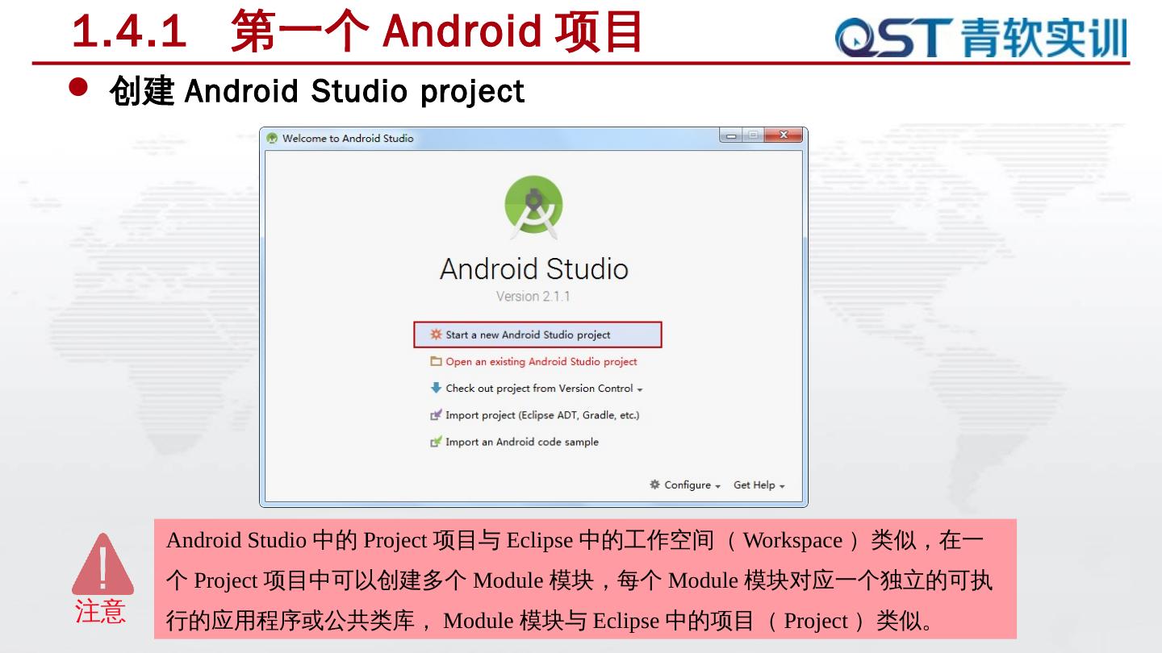The height and width of the screenshot is (653, 1162).
Task: Open an existing Android Studio project
Action: pyautogui.click(x=541, y=361)
